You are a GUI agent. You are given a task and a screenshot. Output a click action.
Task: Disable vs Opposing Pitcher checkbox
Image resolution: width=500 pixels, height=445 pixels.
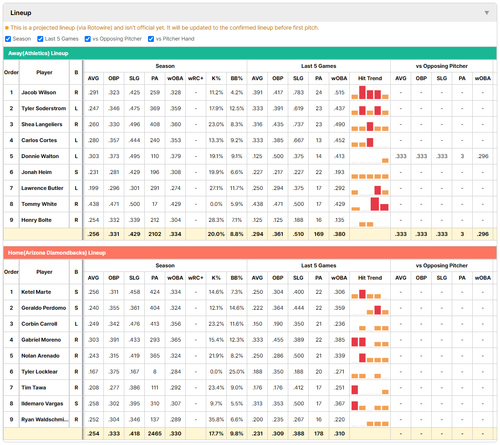[88, 39]
